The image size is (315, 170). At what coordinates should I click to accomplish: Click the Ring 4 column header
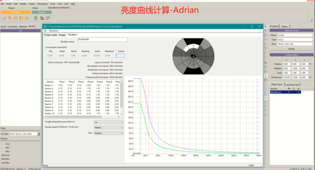91,82
